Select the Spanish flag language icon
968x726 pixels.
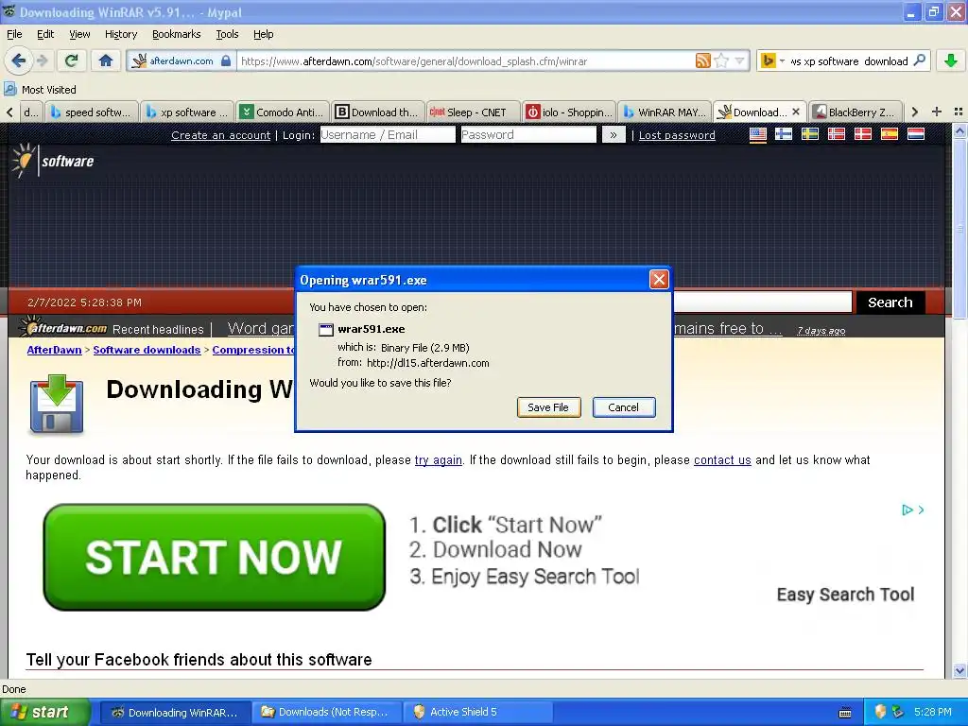889,134
